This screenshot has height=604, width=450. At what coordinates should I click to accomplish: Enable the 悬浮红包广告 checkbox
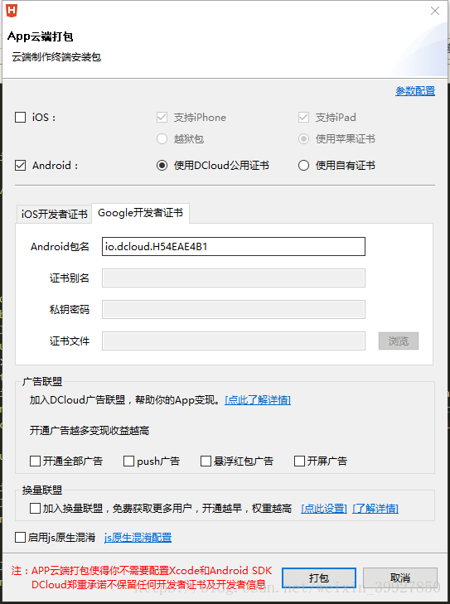point(206,461)
